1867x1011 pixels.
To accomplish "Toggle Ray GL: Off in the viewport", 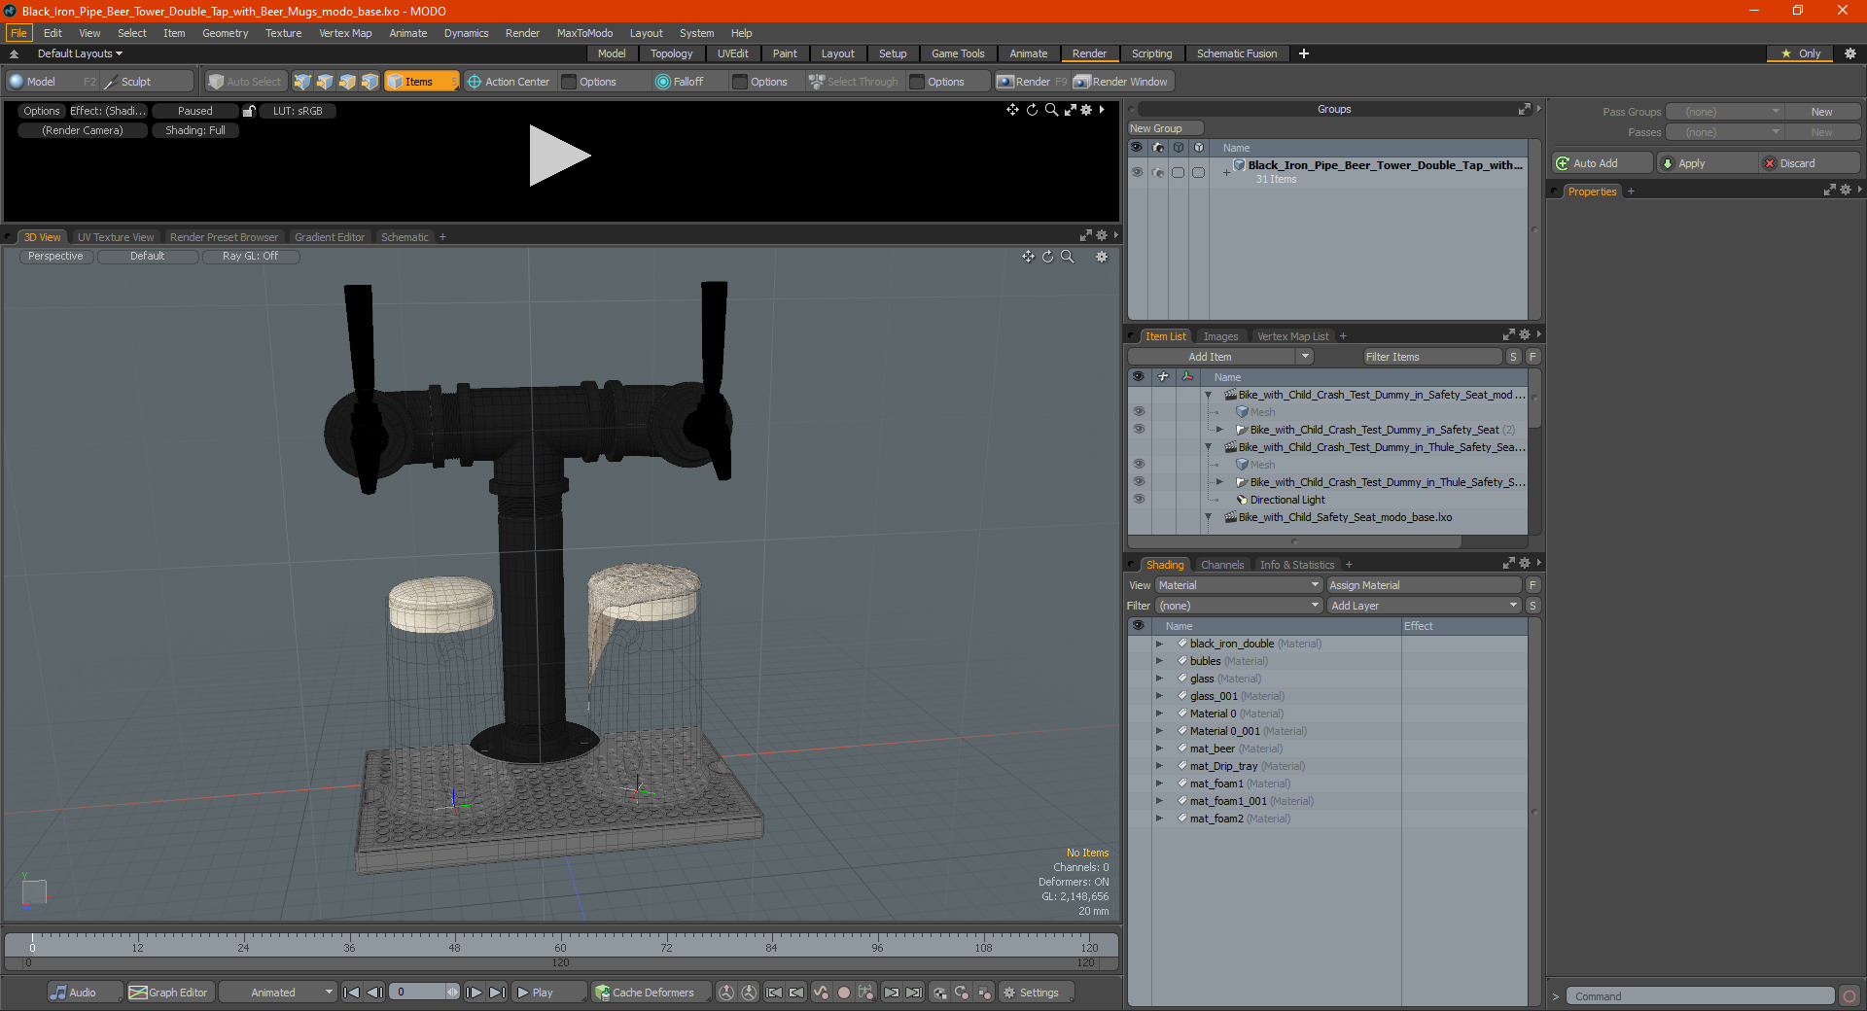I will (250, 257).
